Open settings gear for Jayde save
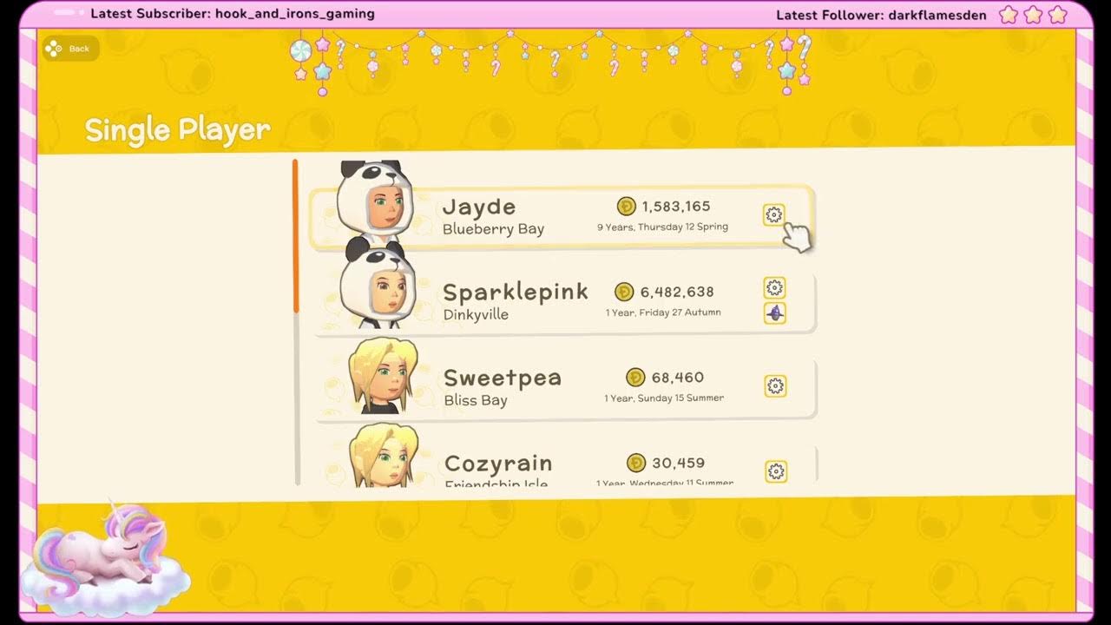 [773, 214]
